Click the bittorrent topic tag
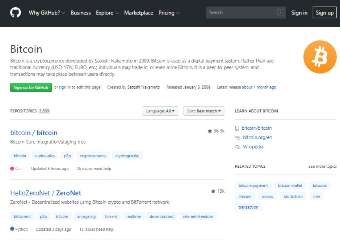The image size is (340, 249). pos(22,216)
